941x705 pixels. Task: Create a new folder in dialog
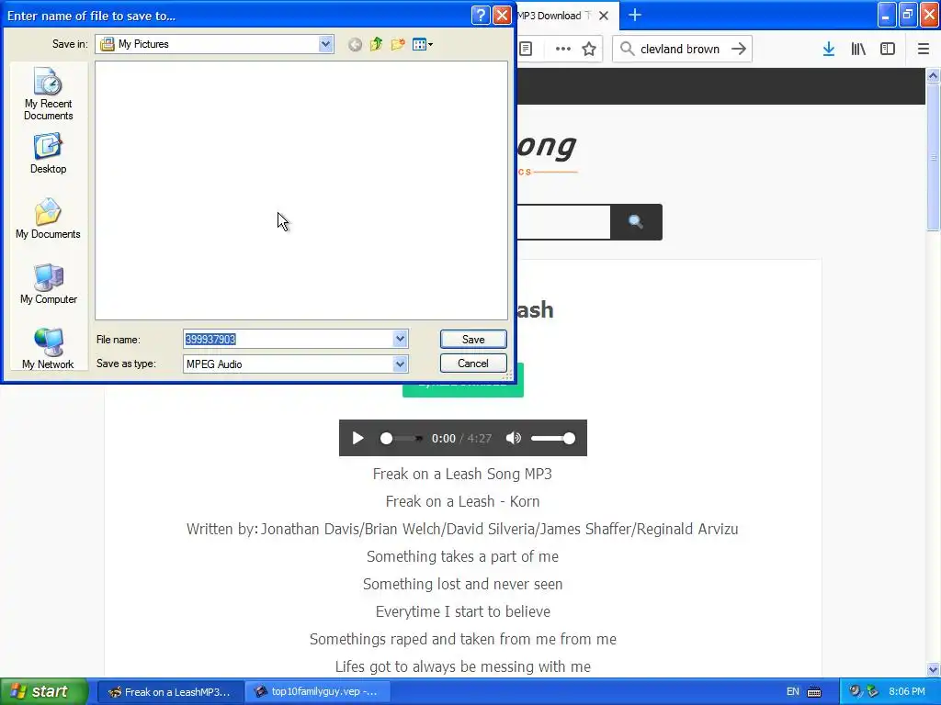(397, 44)
